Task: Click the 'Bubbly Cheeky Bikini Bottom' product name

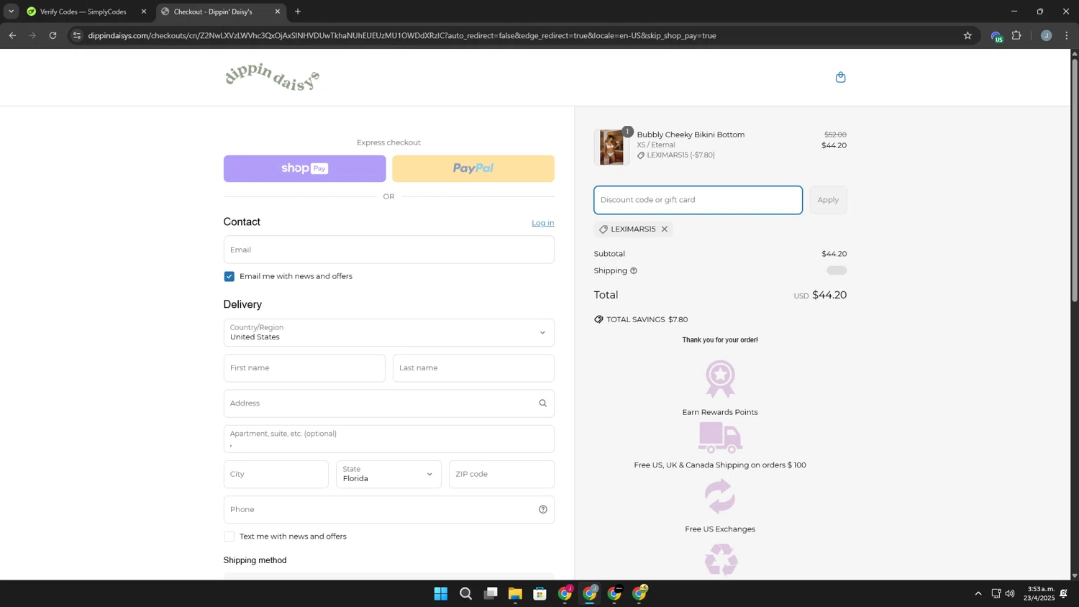Action: (x=691, y=134)
